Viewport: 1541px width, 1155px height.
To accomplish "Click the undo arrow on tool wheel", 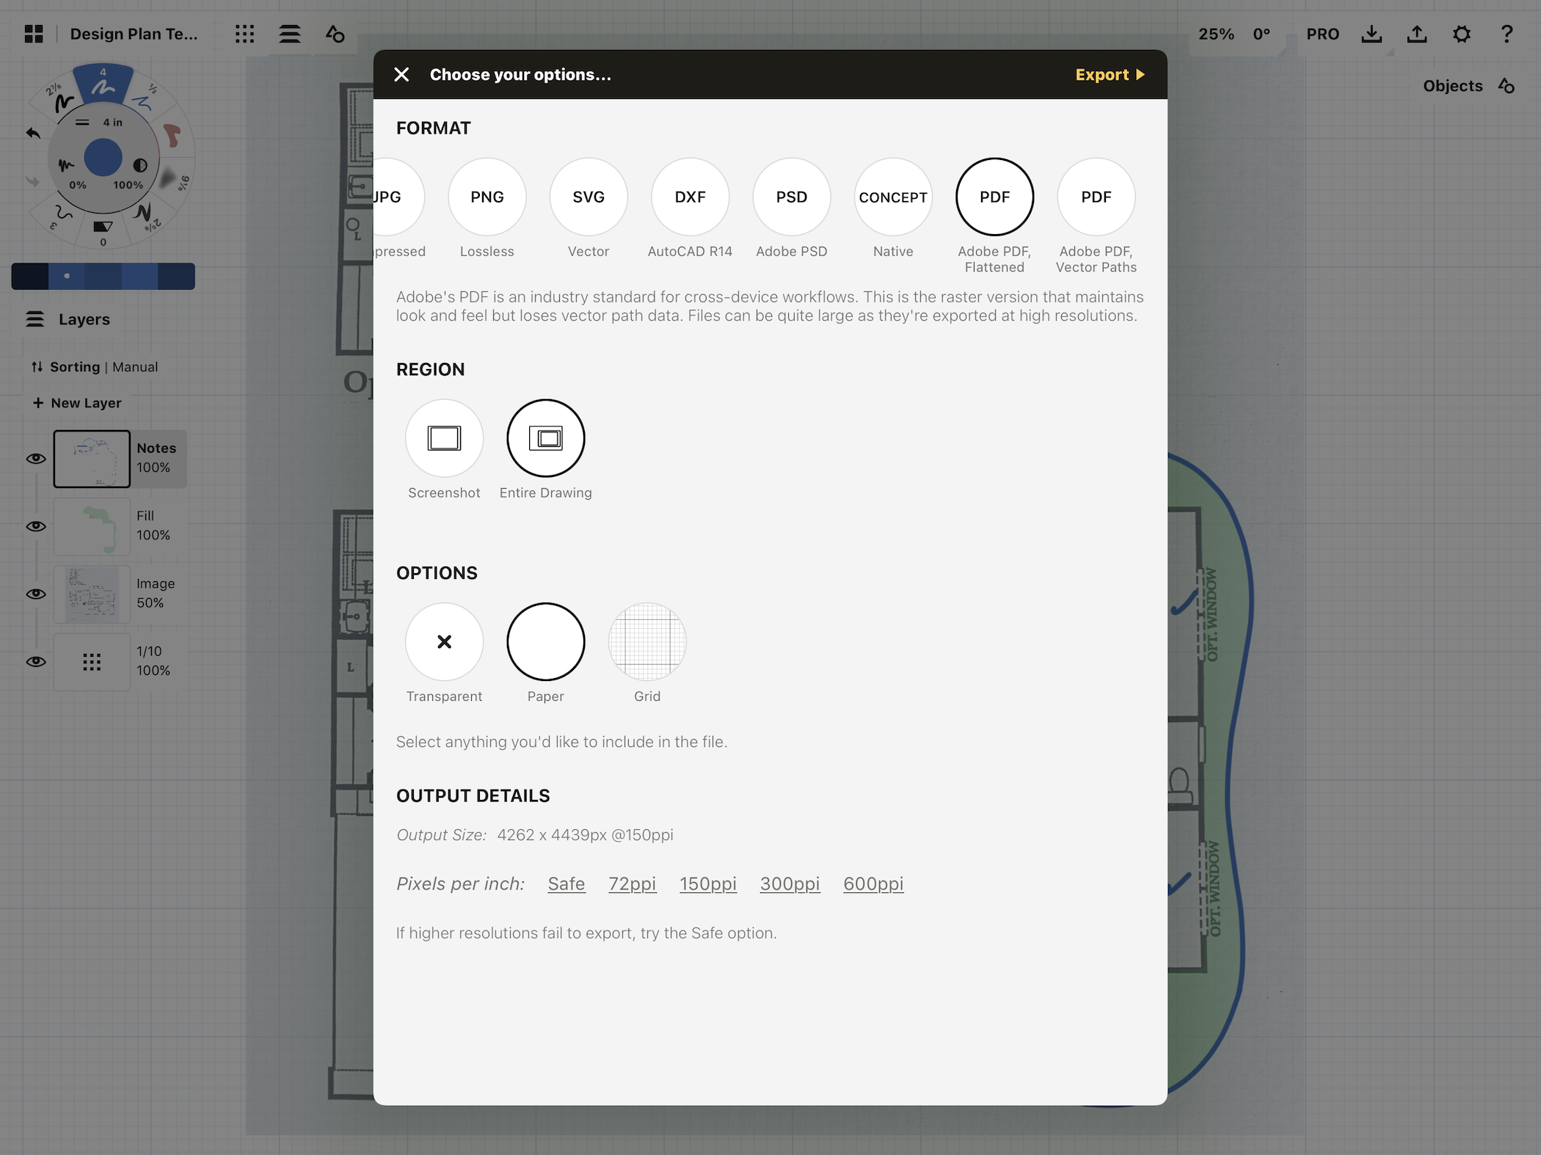I will coord(33,133).
